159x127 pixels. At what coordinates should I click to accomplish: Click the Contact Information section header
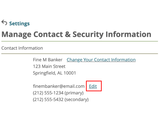click(22, 48)
